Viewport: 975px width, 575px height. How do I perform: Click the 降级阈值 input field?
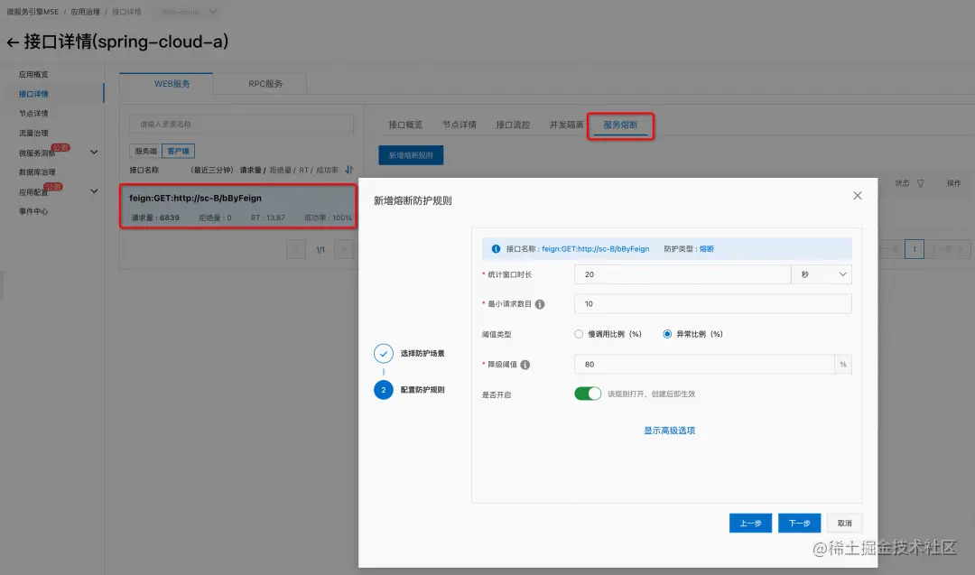(704, 365)
